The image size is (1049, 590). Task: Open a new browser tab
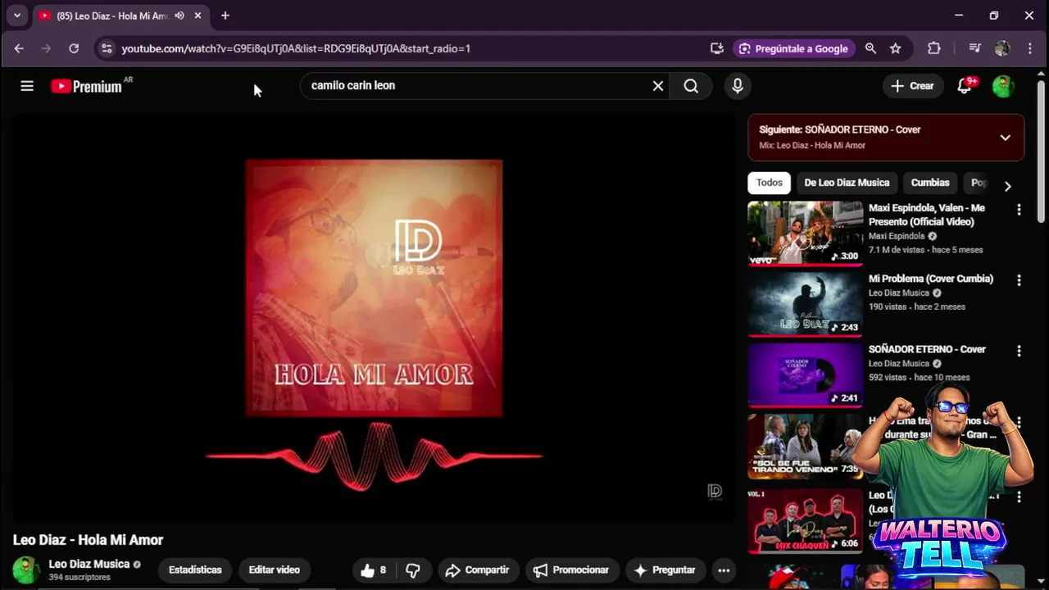pos(225,16)
